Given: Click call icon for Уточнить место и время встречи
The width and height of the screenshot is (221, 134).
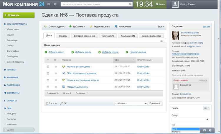Looking at the screenshot, I should coord(64,80).
